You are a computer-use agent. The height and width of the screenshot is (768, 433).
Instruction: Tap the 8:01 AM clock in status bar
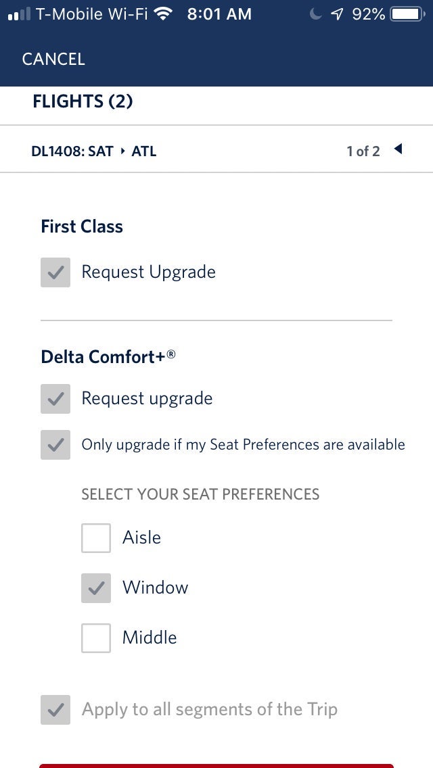point(219,14)
